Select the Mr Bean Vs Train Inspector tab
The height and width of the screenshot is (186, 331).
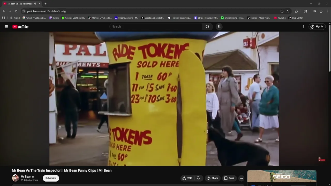point(22,4)
